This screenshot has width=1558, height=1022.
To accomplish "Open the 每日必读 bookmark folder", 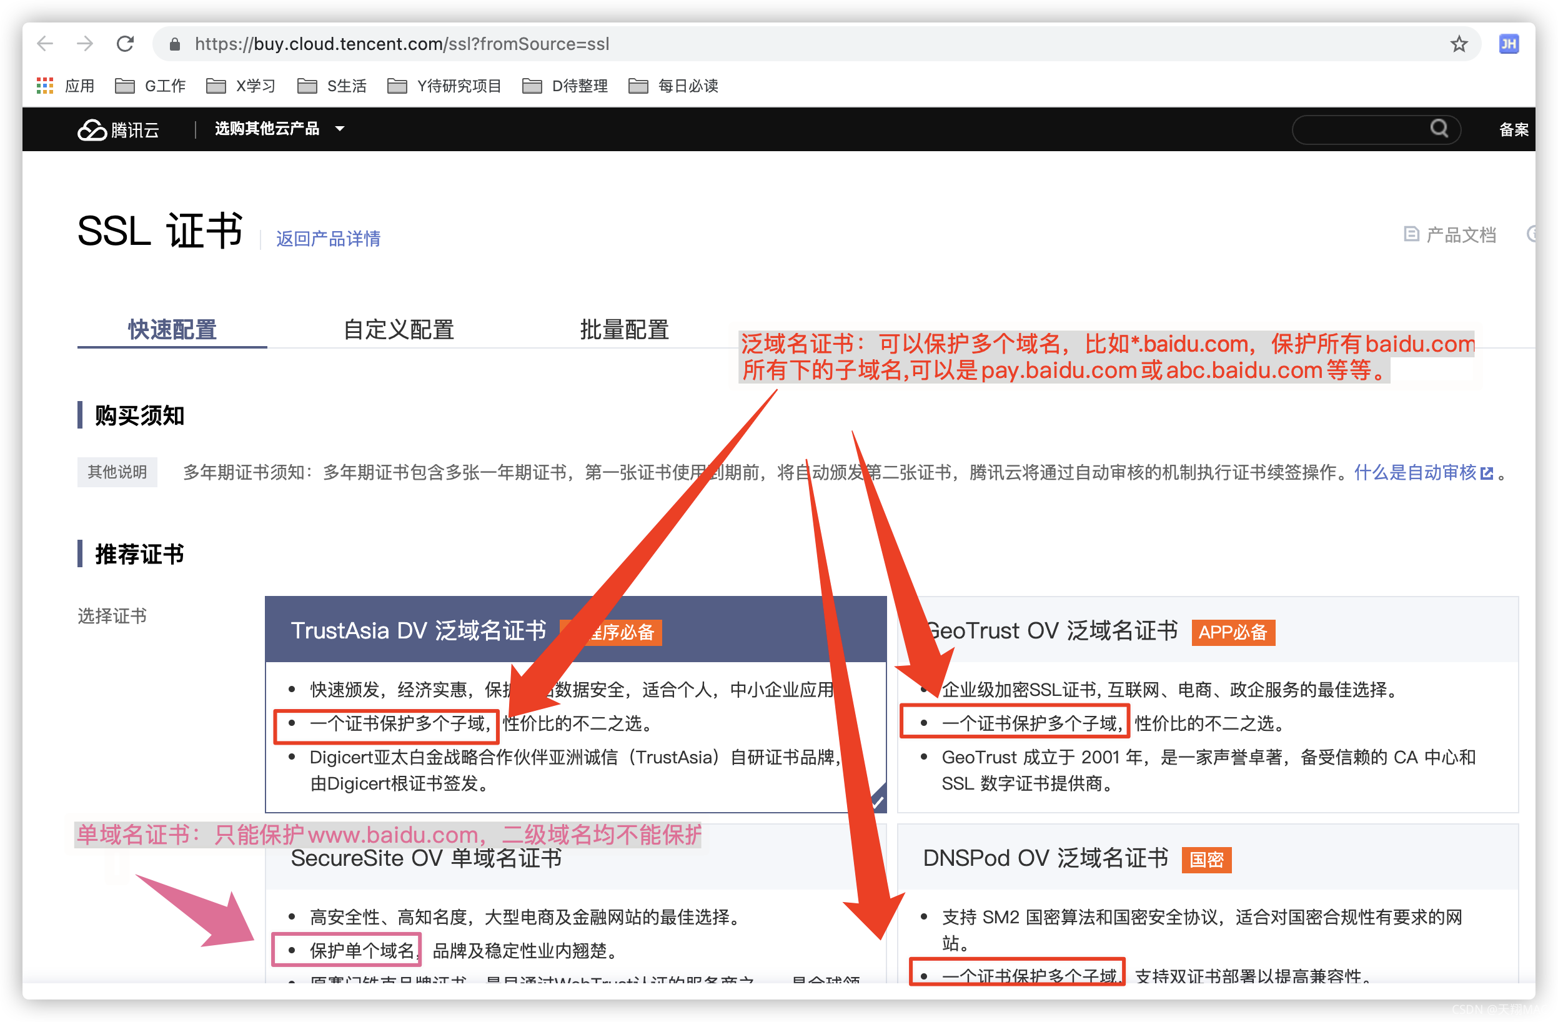I will tap(673, 86).
